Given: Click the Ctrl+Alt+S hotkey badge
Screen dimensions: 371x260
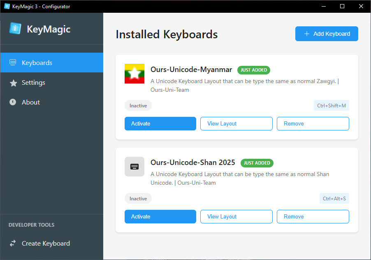Looking at the screenshot, I should click(334, 198).
